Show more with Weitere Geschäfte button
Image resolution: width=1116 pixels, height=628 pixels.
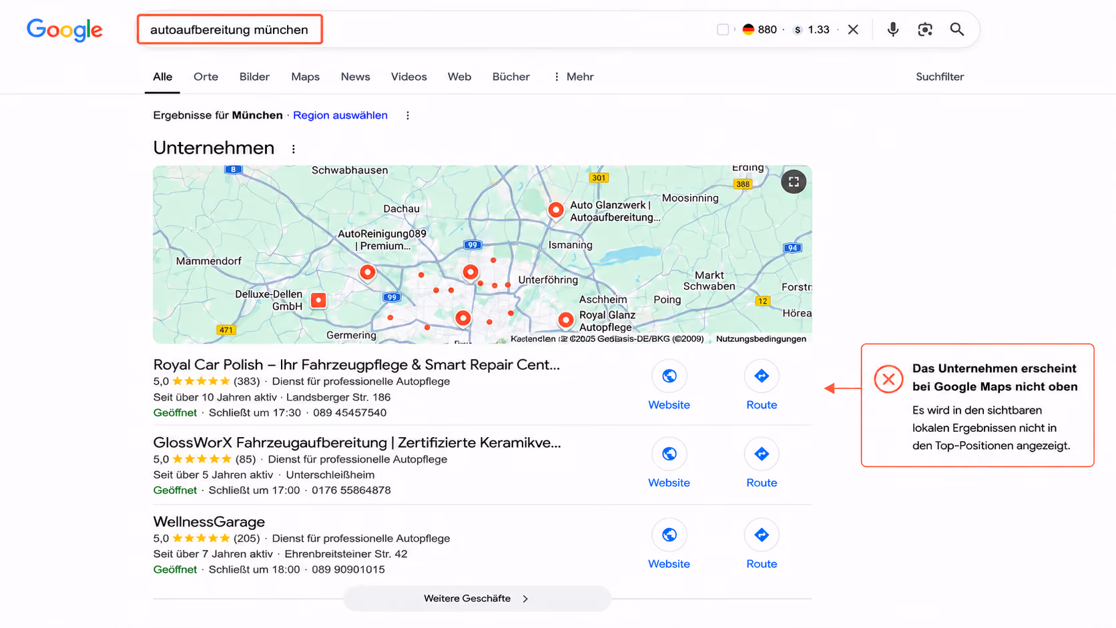pyautogui.click(x=477, y=599)
